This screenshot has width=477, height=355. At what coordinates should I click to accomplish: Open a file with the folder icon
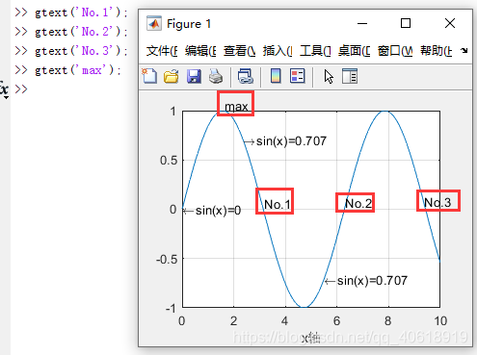click(172, 76)
